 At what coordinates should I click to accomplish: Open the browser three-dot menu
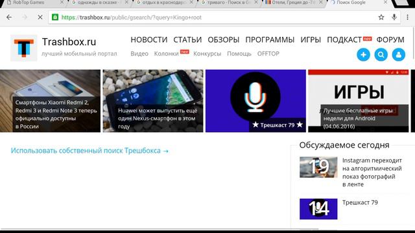click(407, 17)
